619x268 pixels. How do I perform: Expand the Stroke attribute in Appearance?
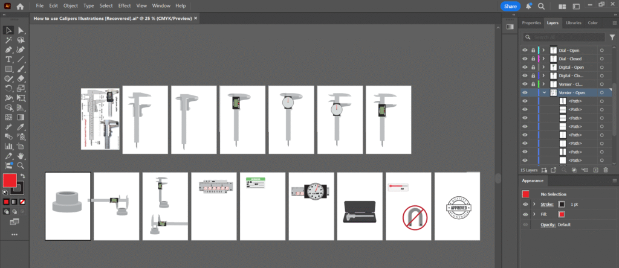534,205
